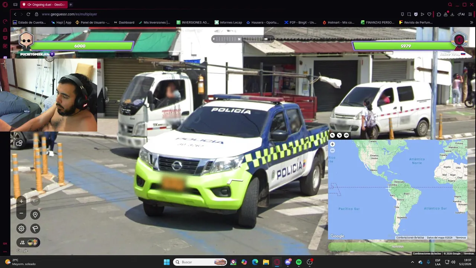Open Windows Start menu
Screen dimensions: 476x268
(x=167, y=262)
